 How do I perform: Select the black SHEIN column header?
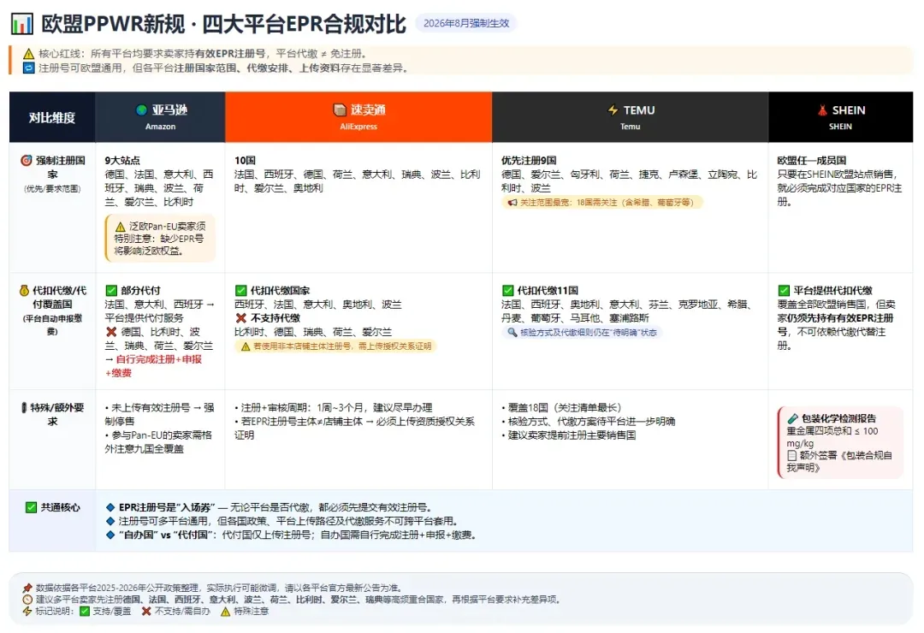[840, 116]
